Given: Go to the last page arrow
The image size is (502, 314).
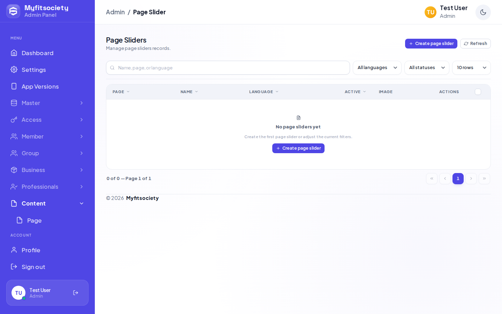Looking at the screenshot, I should coord(484,179).
